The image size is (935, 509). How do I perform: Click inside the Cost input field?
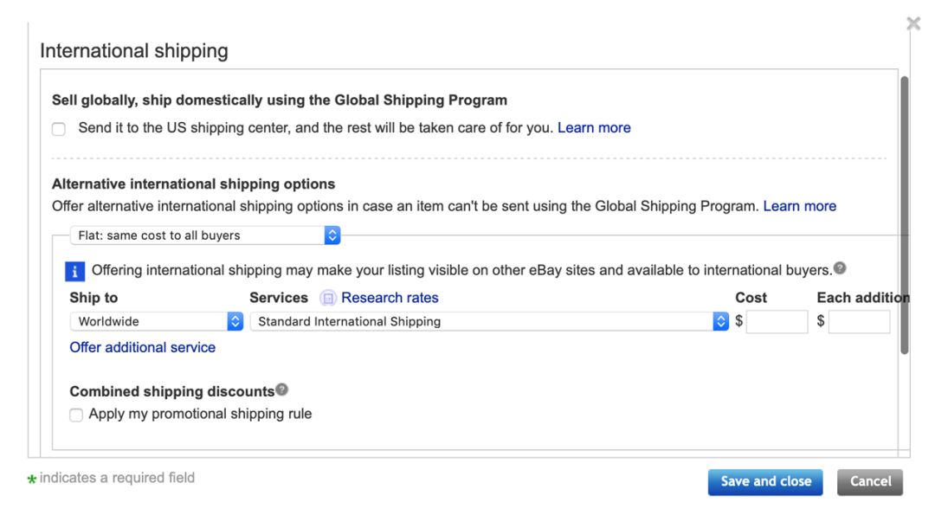point(777,321)
